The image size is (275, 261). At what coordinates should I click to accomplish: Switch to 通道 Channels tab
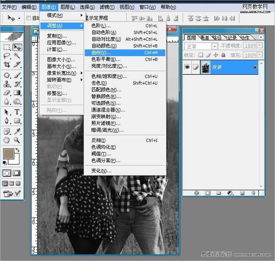coord(204,38)
